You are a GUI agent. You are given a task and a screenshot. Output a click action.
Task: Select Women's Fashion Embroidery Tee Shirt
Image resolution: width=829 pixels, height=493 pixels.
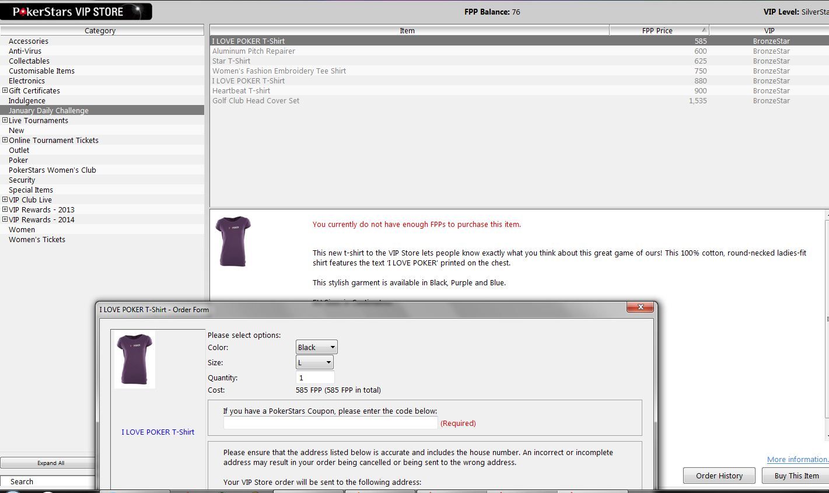pos(519,71)
